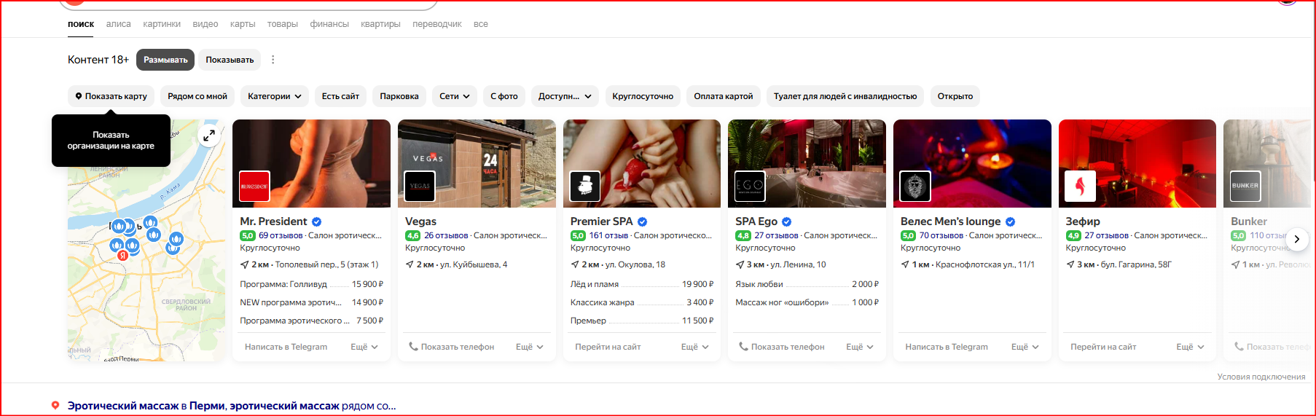This screenshot has height=416, width=1316.
Task: Expand the map to full screen
Action: [209, 136]
